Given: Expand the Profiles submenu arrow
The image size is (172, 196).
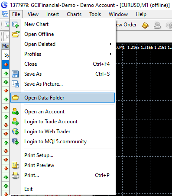Looking at the screenshot, I should click(x=110, y=54).
